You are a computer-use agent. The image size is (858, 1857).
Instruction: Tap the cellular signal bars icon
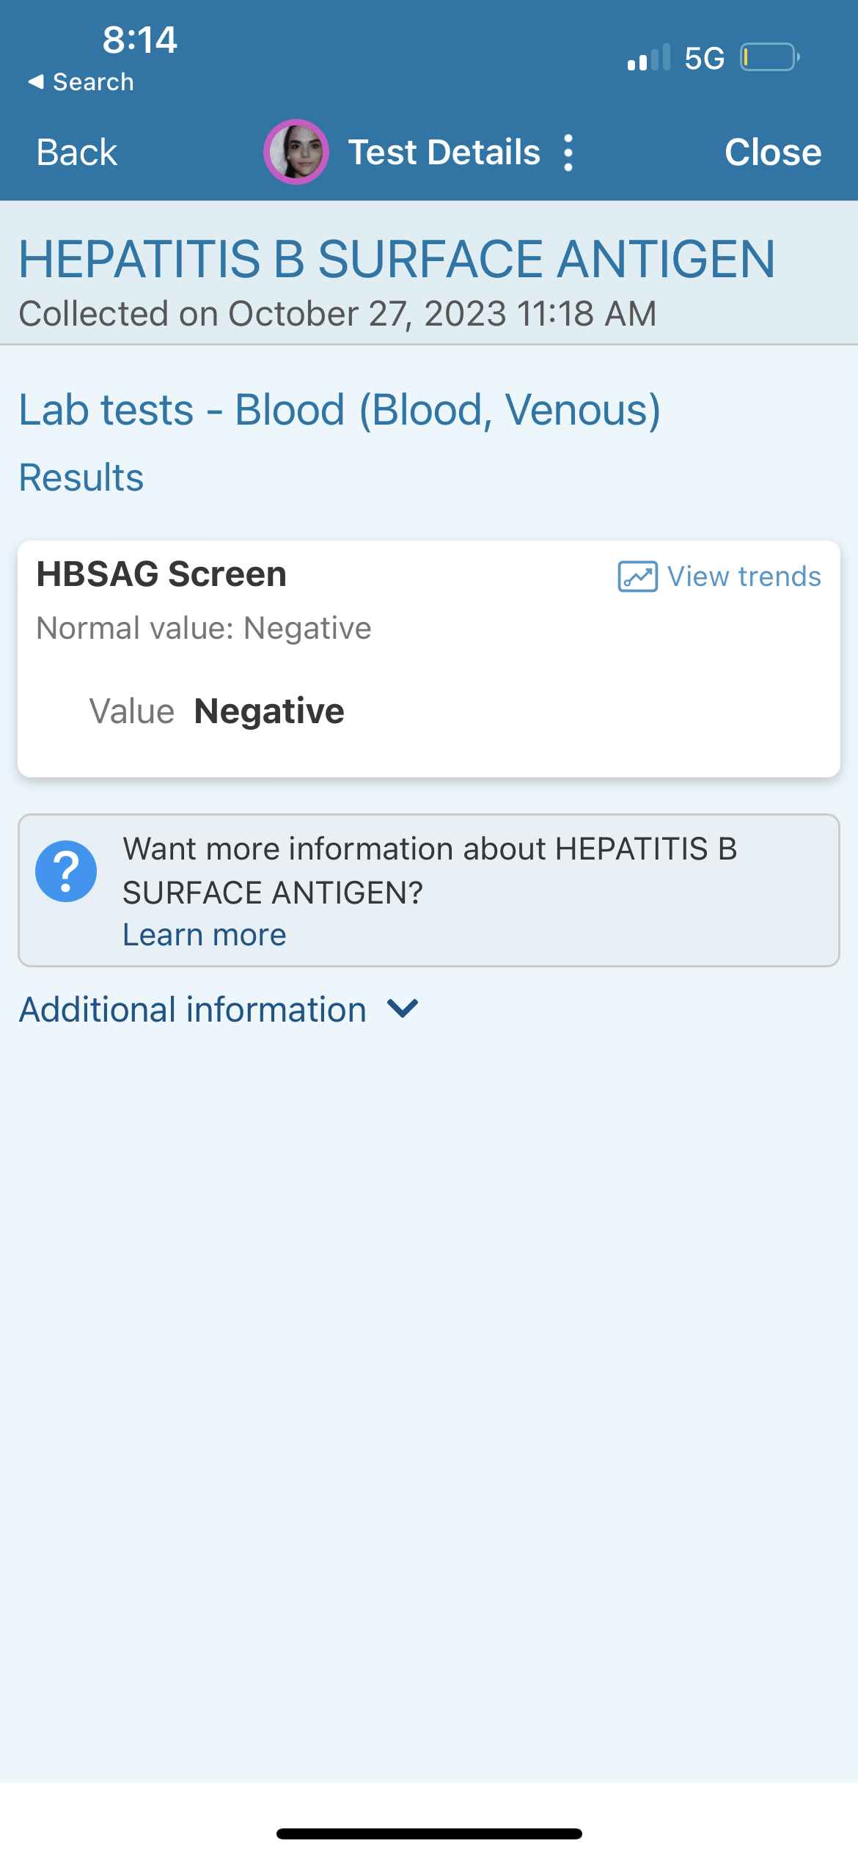(x=649, y=57)
